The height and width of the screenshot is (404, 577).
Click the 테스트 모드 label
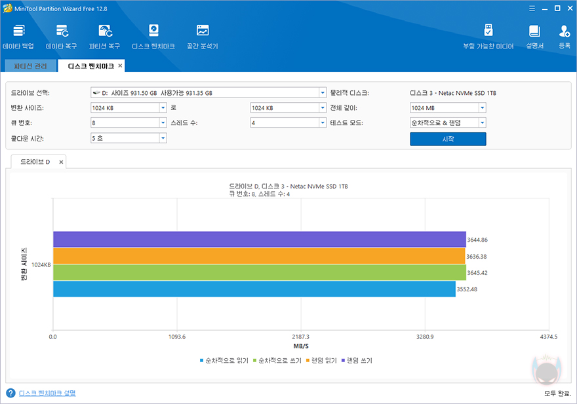click(x=347, y=123)
